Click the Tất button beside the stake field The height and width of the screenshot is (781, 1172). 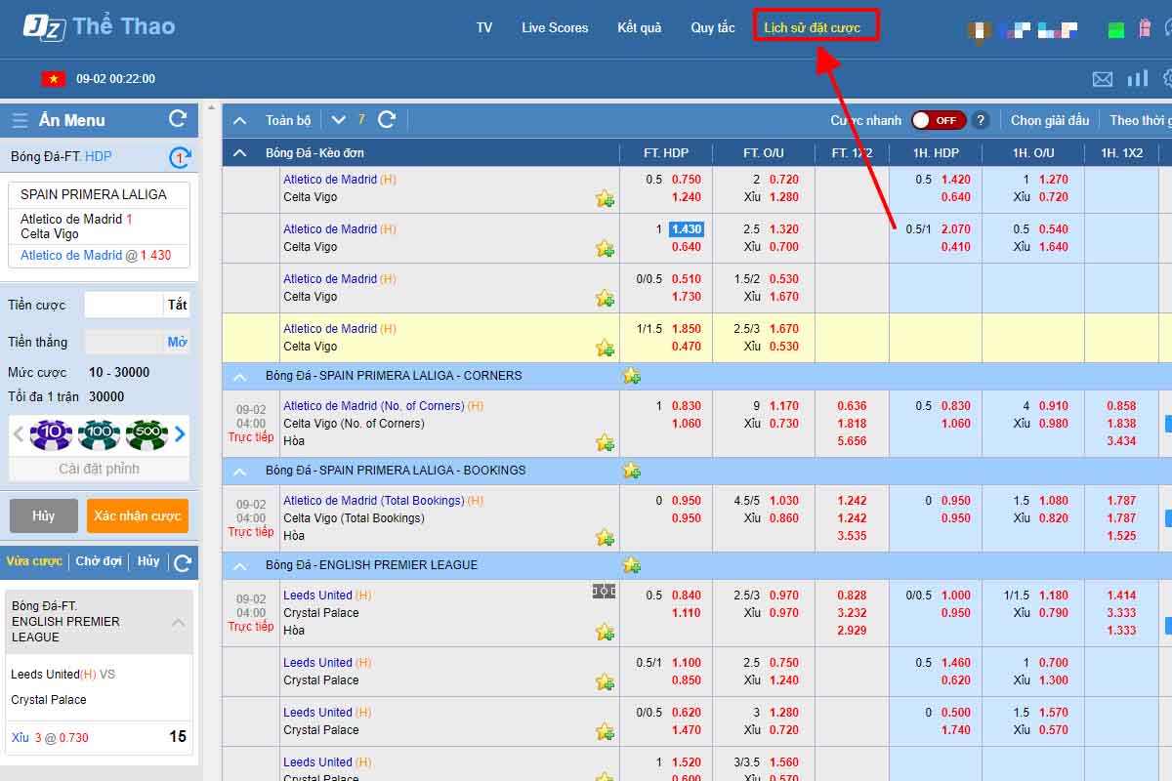(177, 305)
